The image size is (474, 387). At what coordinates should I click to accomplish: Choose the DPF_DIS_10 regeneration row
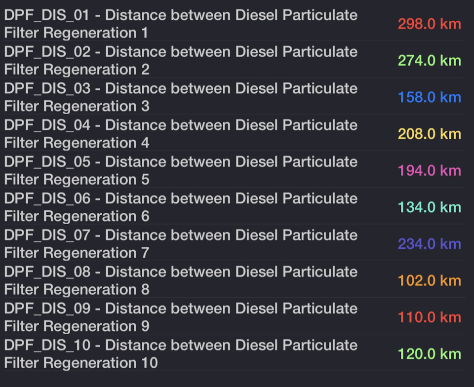(x=181, y=354)
